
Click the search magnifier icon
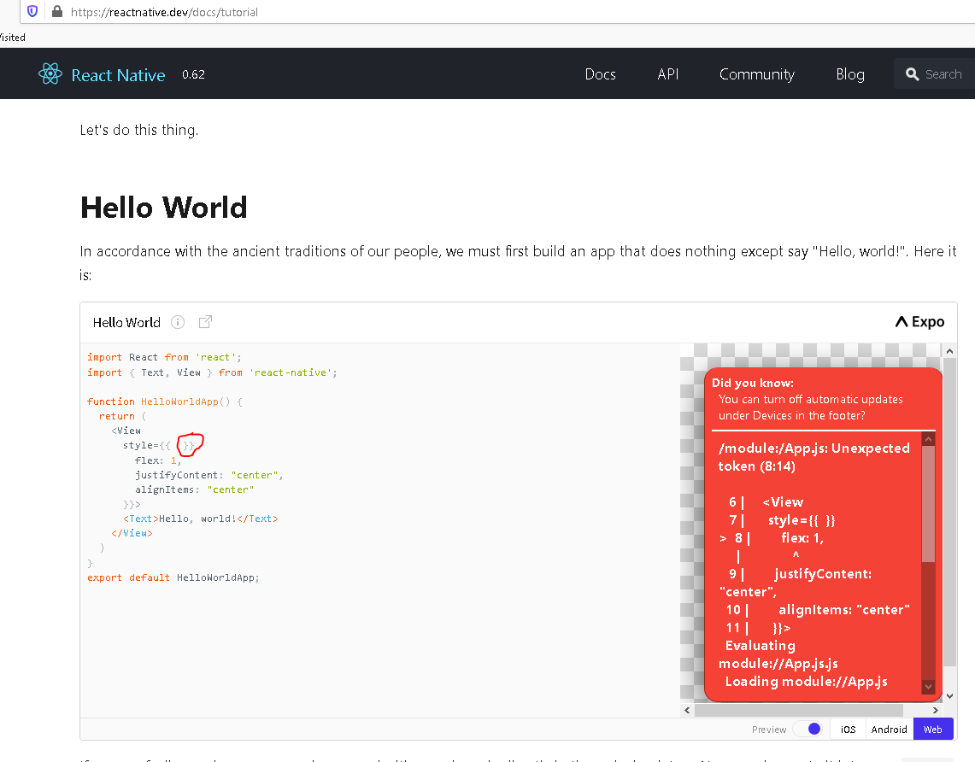[912, 74]
